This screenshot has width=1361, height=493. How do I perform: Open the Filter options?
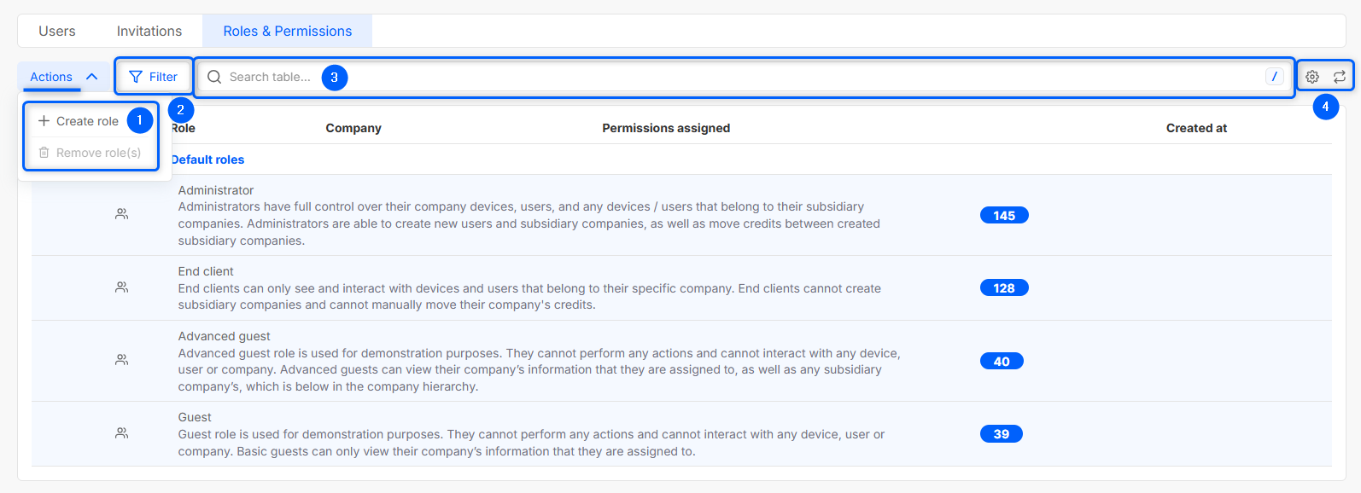click(x=154, y=77)
